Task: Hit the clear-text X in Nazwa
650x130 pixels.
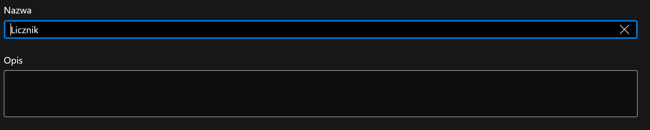Action: [624, 30]
